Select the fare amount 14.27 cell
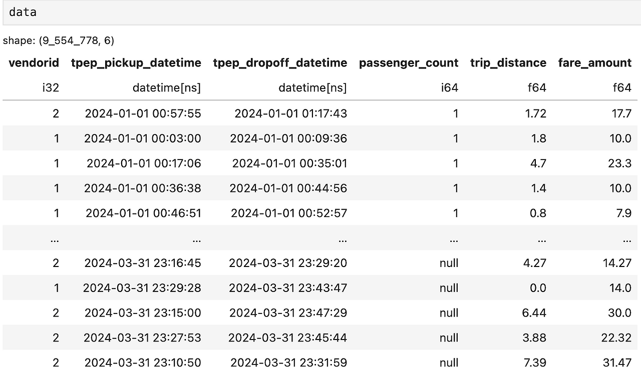 point(617,263)
